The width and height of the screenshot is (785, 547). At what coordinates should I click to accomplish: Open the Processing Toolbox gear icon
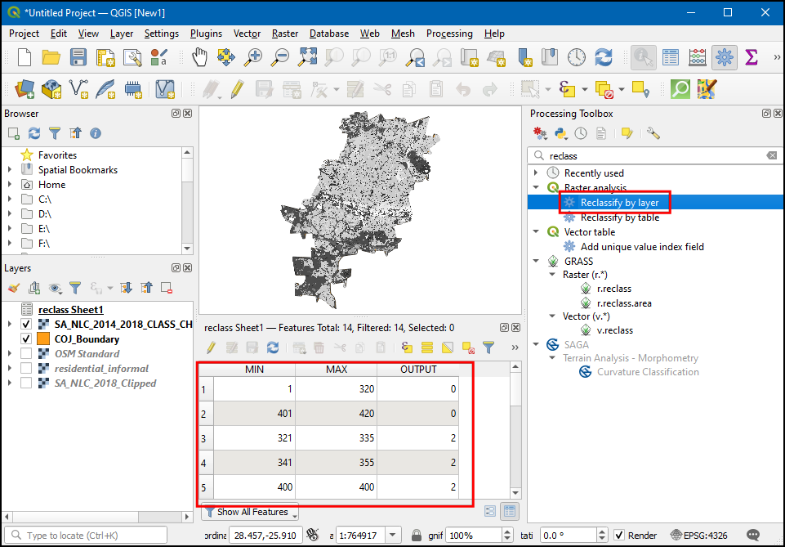point(724,57)
